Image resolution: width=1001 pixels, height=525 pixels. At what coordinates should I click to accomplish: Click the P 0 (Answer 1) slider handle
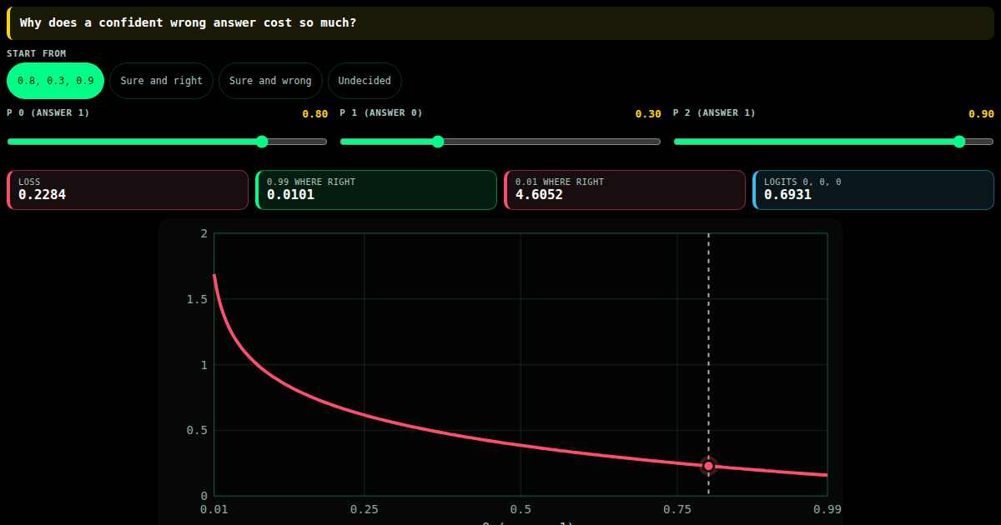pos(262,142)
